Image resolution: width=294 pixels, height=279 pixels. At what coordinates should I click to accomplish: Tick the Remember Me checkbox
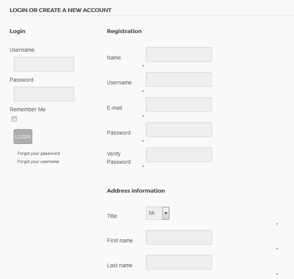(x=14, y=119)
